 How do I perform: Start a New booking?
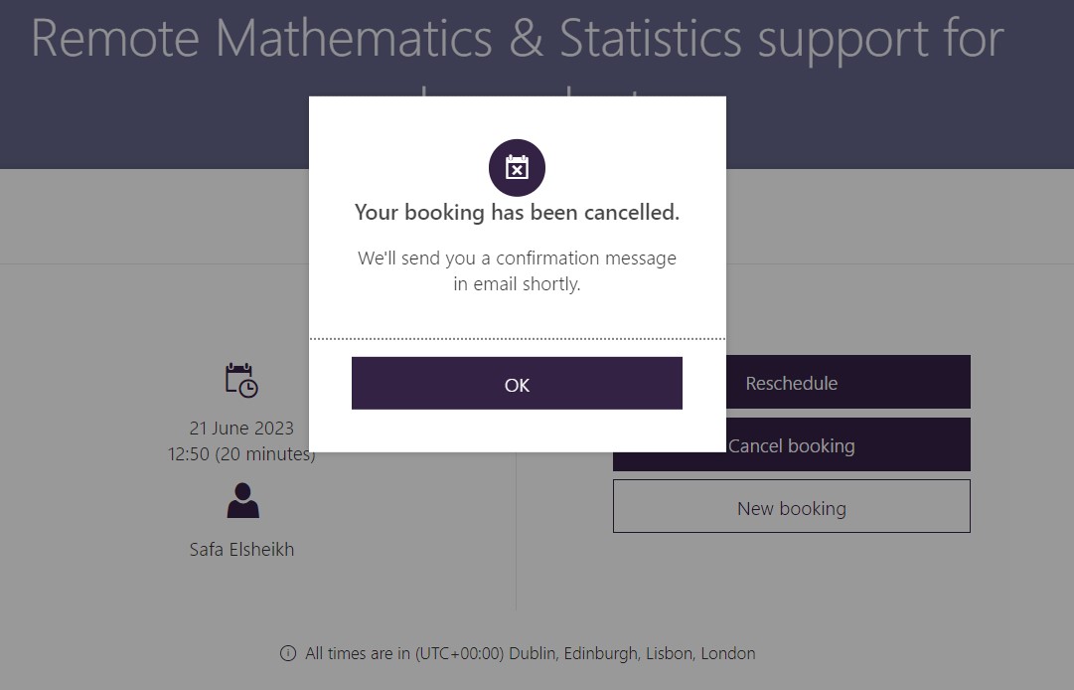click(791, 508)
